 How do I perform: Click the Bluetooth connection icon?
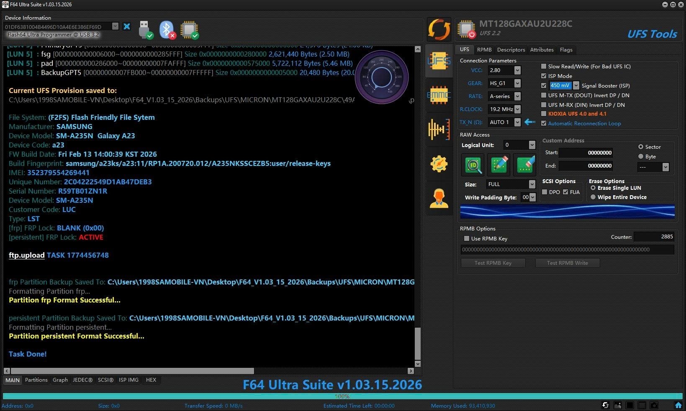pyautogui.click(x=167, y=30)
